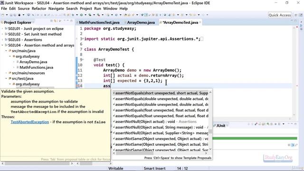Toggle the highlighted editor toolbar button
Screen dimensions: 304x171
tap(146, 15)
